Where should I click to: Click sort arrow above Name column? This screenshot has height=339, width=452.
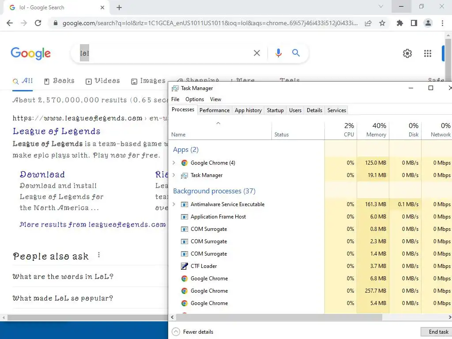(218, 124)
